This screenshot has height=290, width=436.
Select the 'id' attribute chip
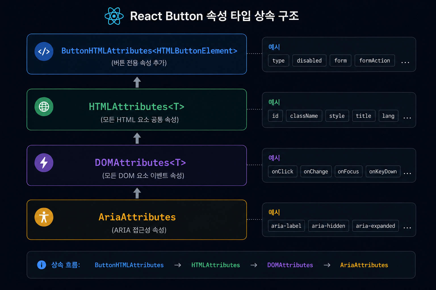tap(275, 116)
